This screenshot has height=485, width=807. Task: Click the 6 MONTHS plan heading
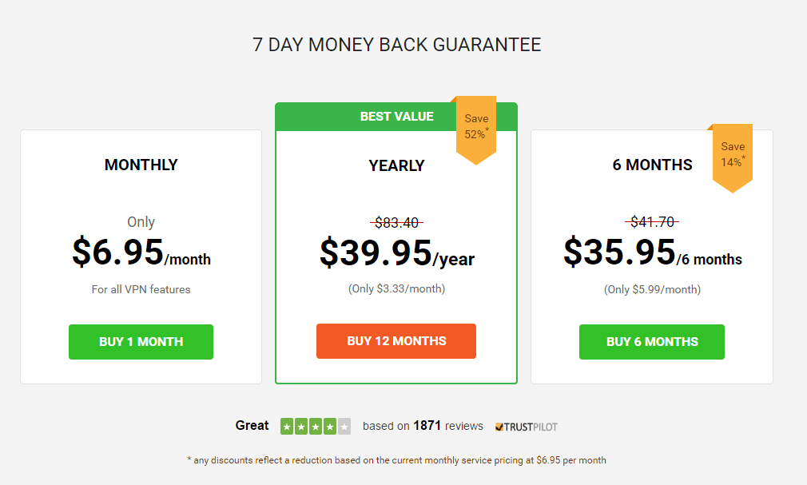[652, 165]
